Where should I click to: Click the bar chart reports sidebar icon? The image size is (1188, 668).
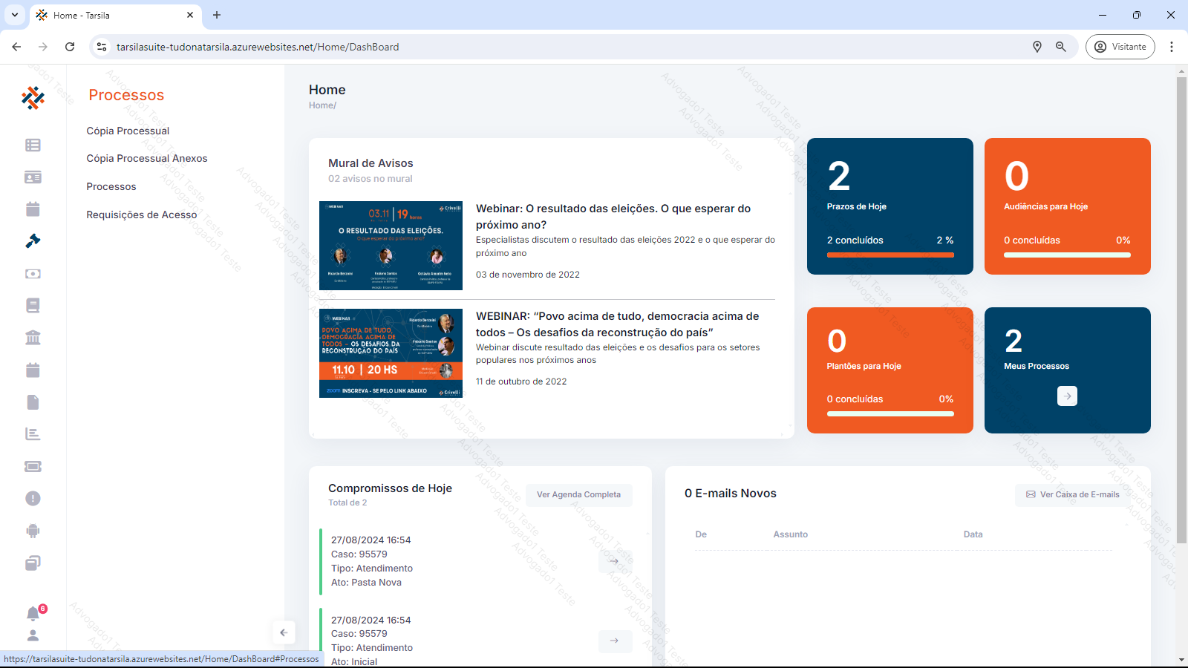coord(33,434)
